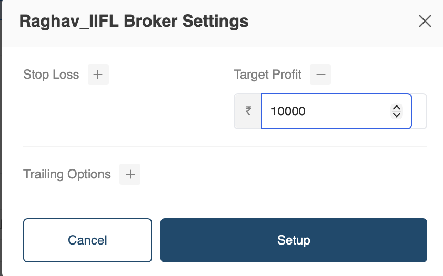The image size is (443, 276).
Task: Decrease Target Profit with the down arrow
Action: coord(397,115)
